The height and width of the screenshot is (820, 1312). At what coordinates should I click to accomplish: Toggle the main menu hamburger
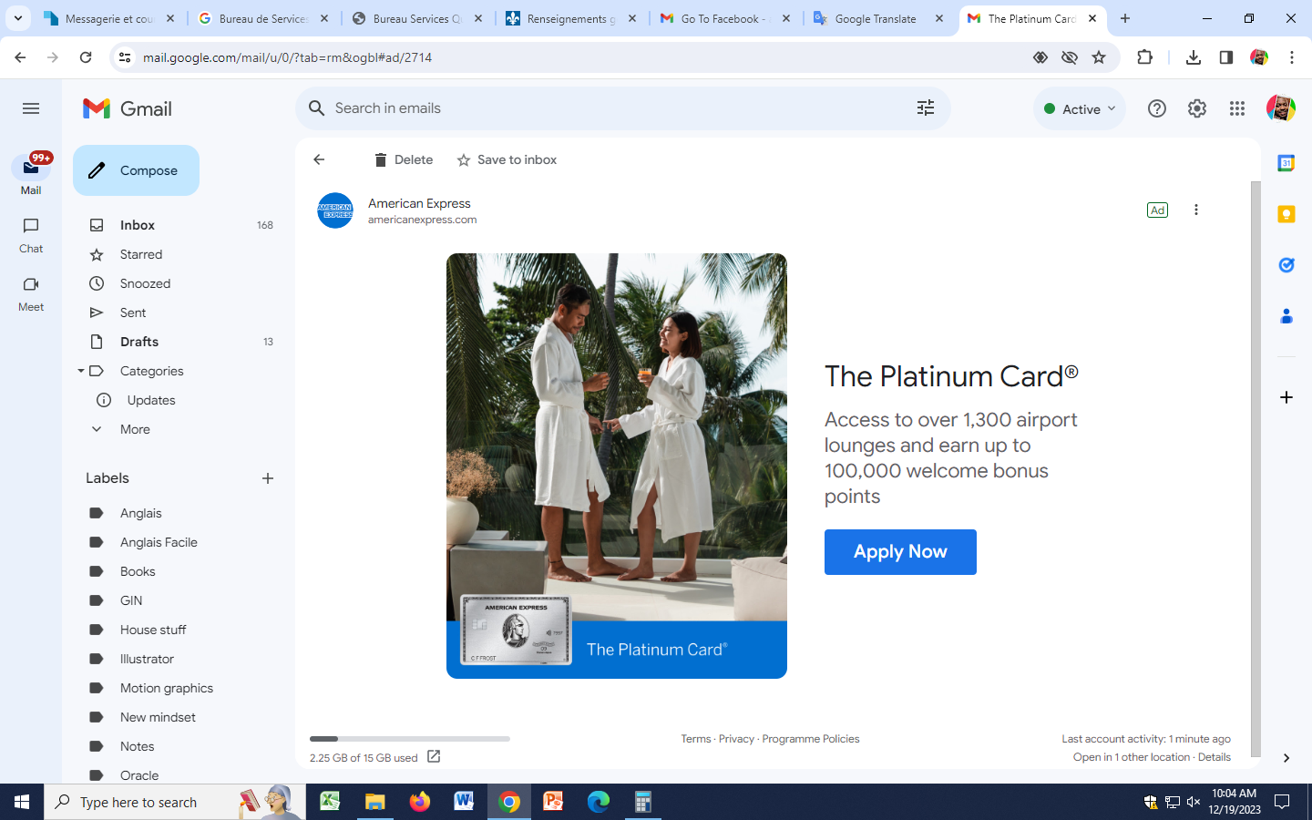[x=31, y=108]
